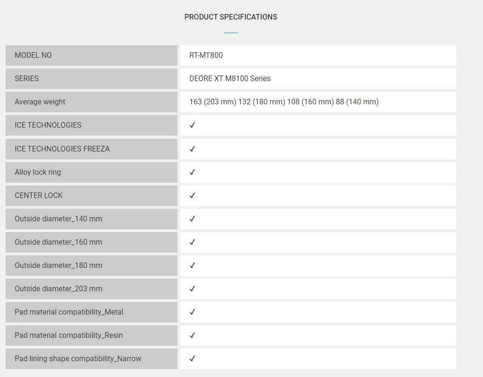
Task: Click the CENTER LOCK checkmark icon
Action: click(192, 196)
